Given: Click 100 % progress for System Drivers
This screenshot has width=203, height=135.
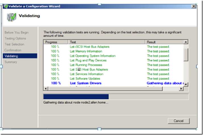Looking at the screenshot, I should (x=56, y=83).
